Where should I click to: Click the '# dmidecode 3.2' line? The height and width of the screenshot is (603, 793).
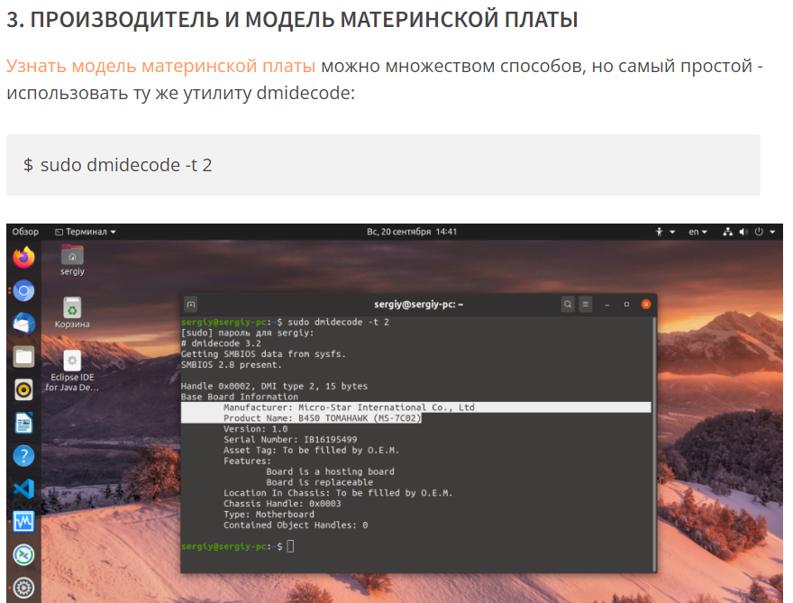tap(221, 343)
